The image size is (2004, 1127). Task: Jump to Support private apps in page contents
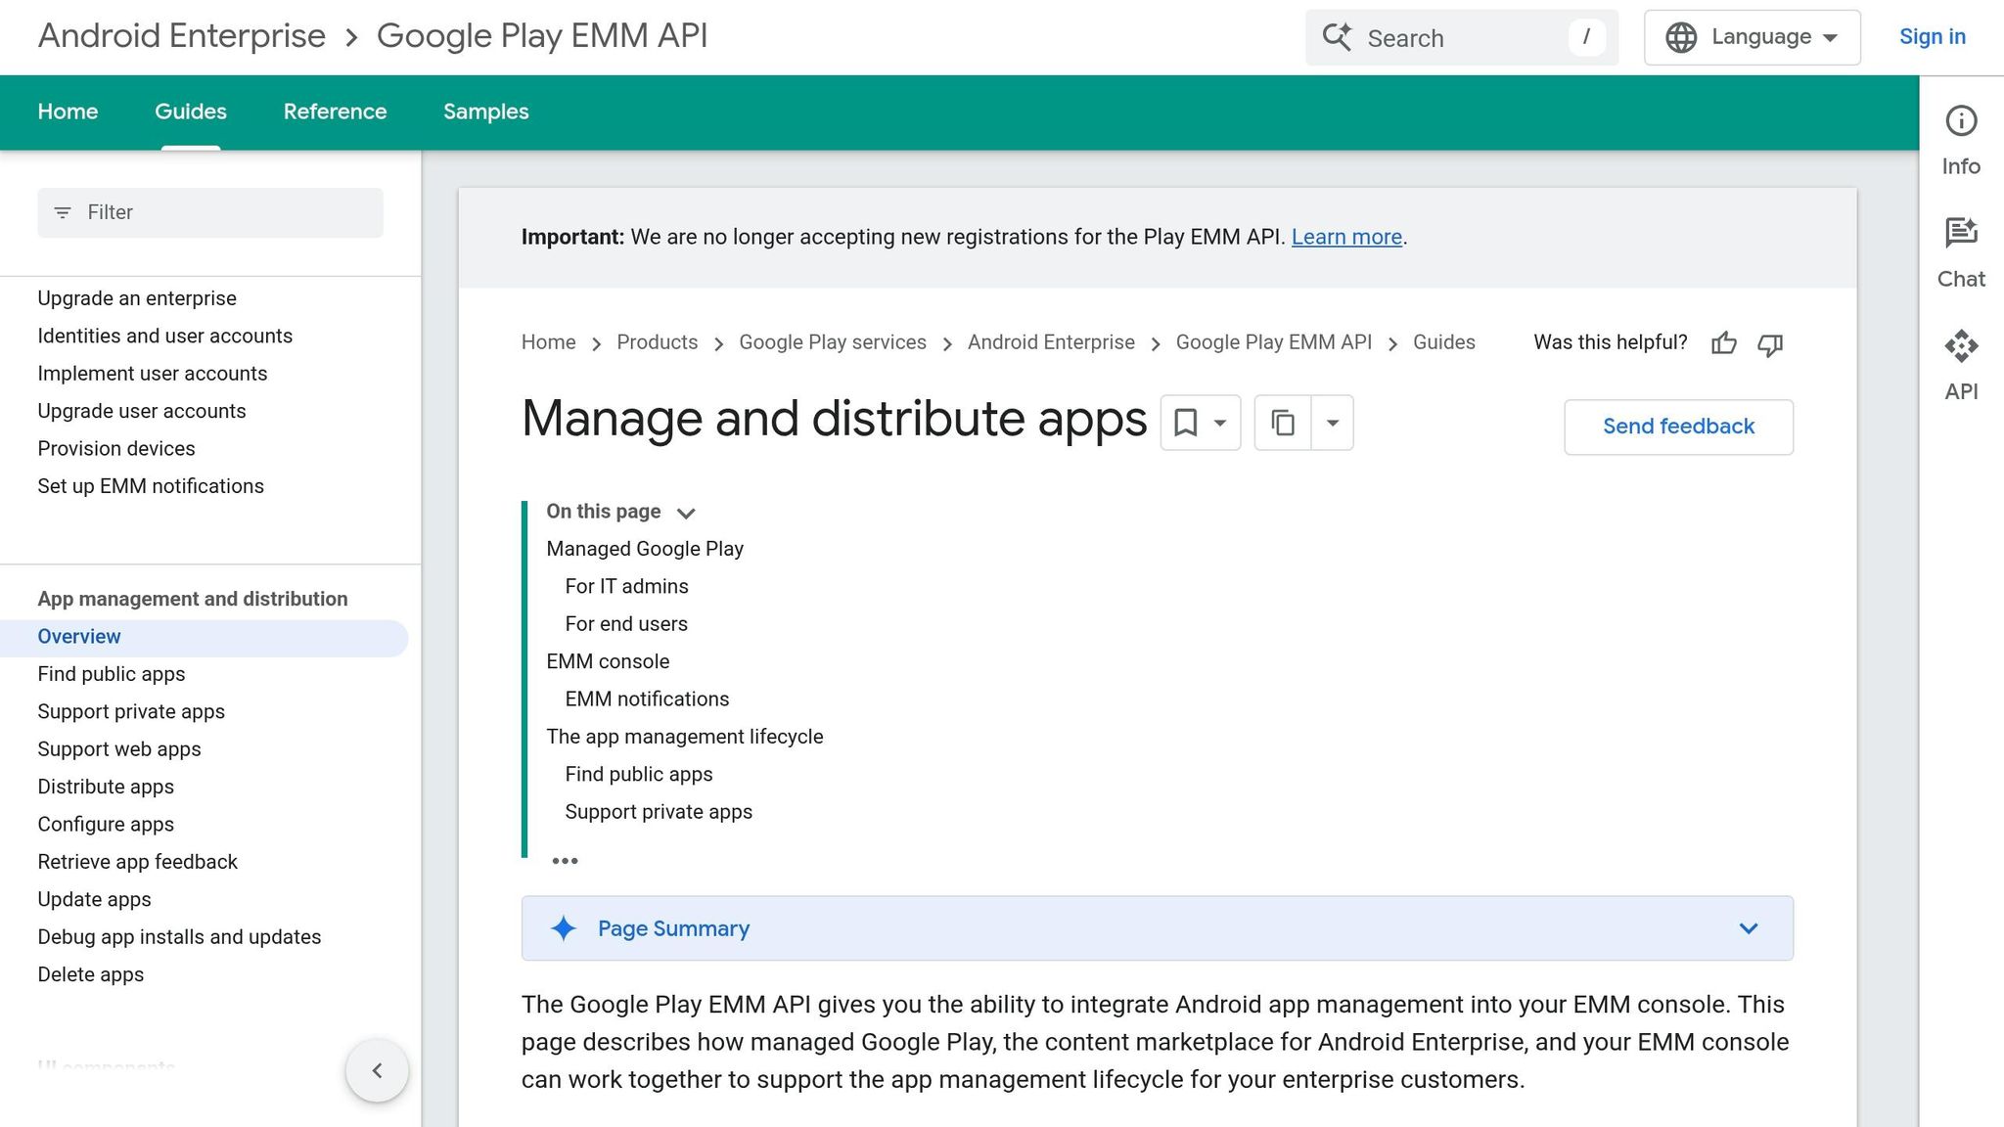pyautogui.click(x=658, y=812)
